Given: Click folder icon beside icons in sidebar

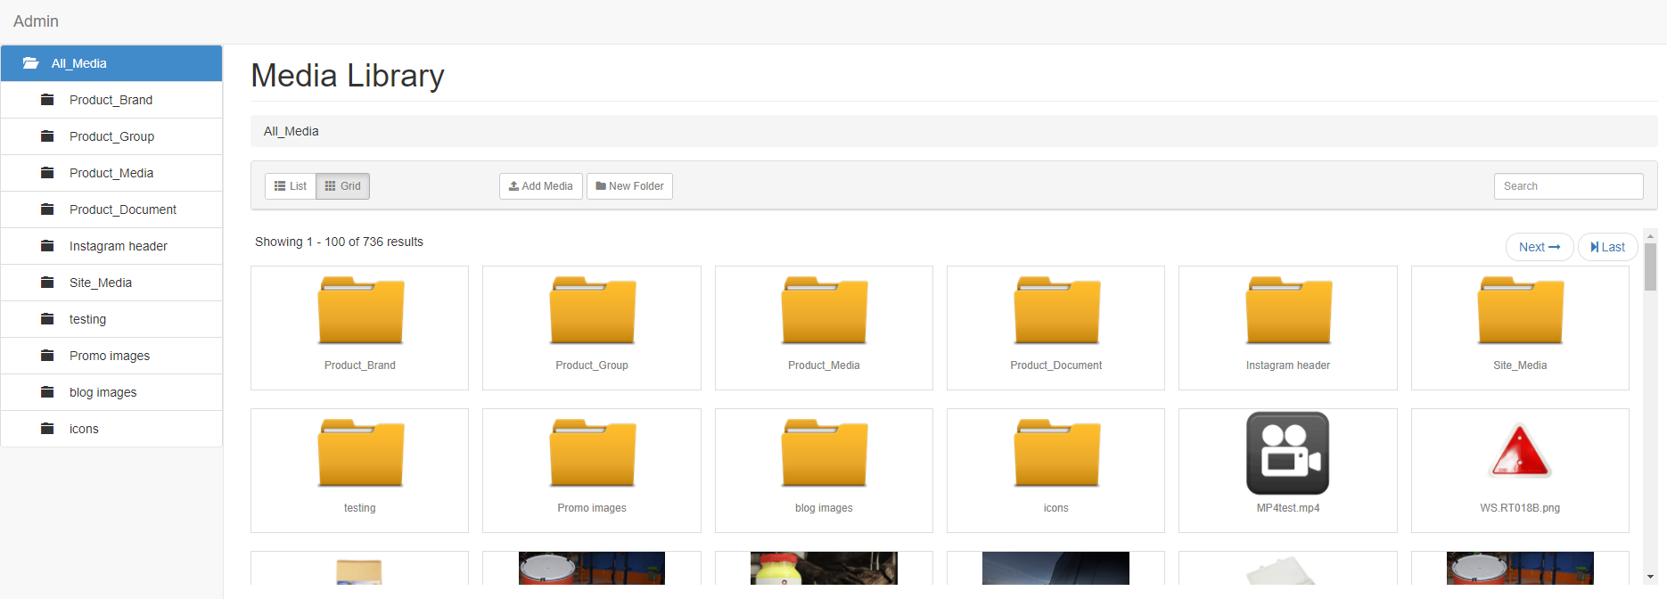Looking at the screenshot, I should (x=47, y=429).
